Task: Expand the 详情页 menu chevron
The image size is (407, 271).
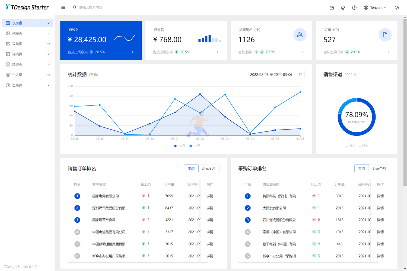Action: (49, 54)
